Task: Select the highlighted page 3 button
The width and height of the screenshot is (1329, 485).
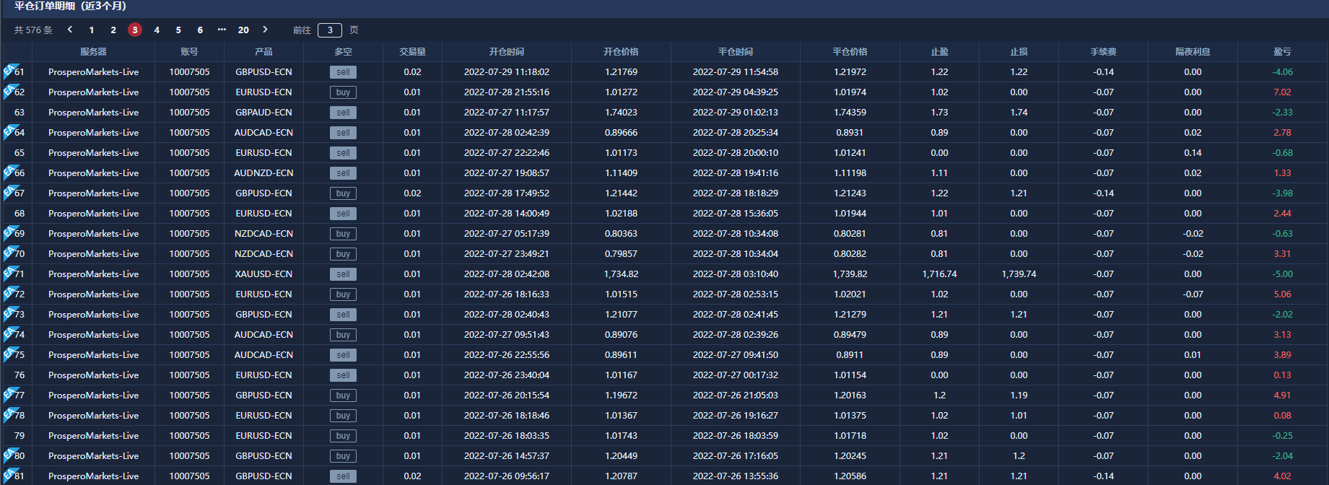Action: (135, 30)
